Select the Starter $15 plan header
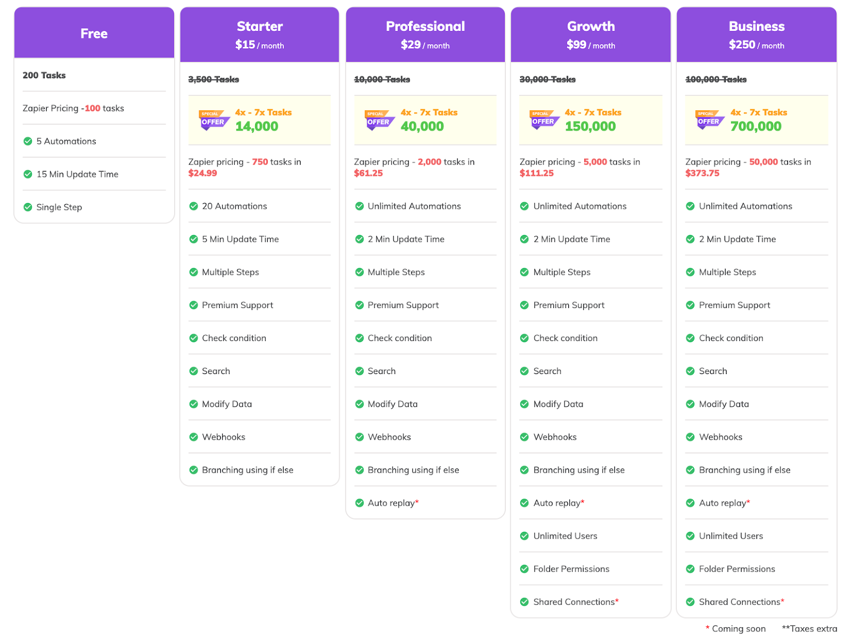852x640 pixels. (x=259, y=35)
